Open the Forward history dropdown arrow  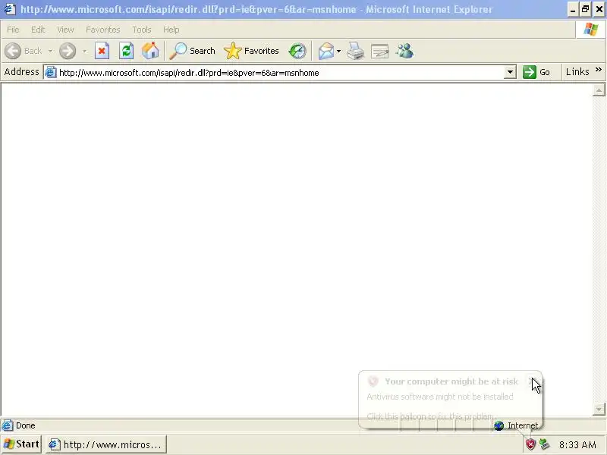coord(84,51)
